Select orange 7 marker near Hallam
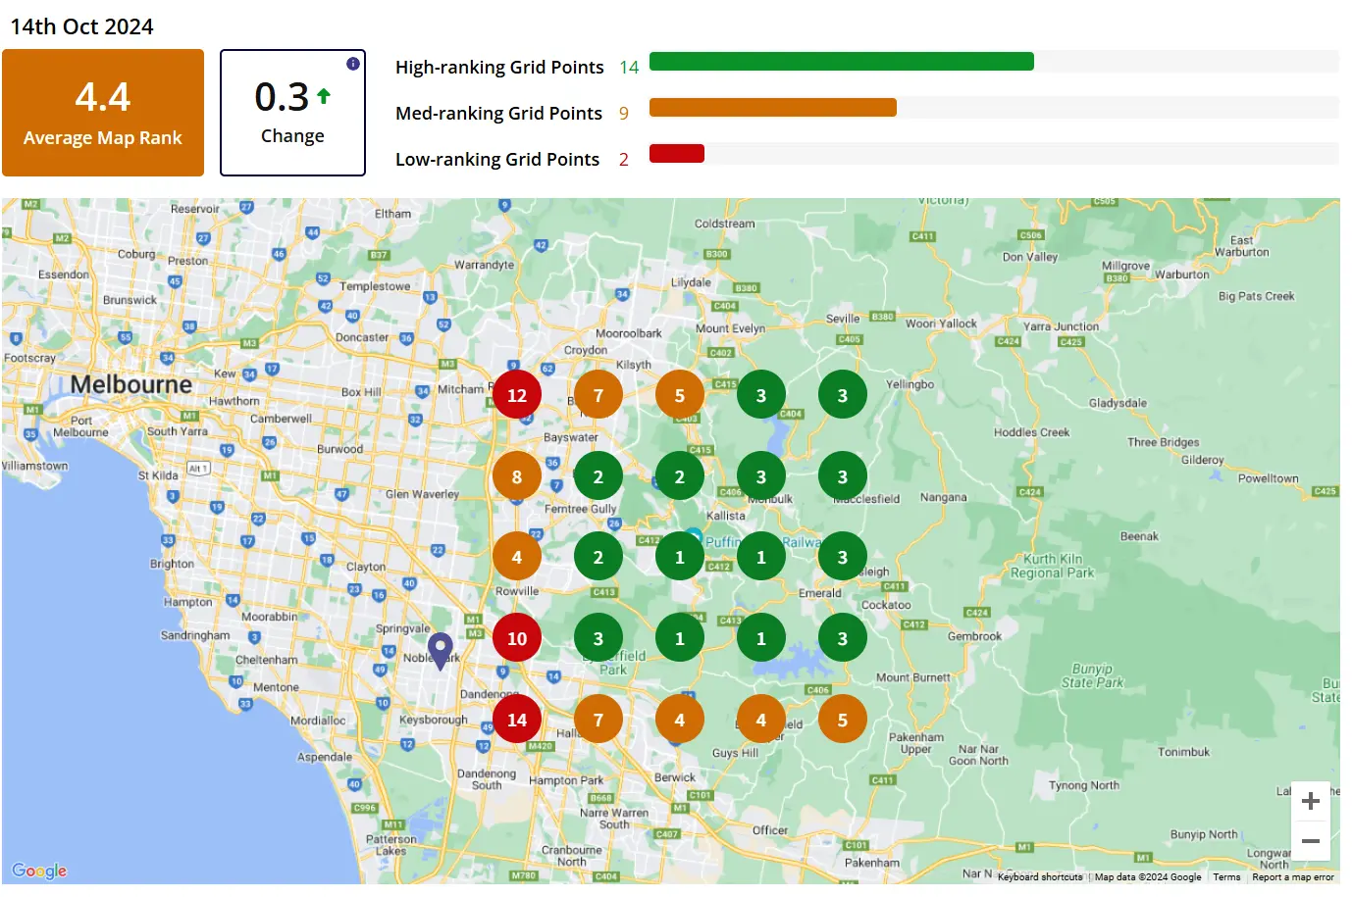This screenshot has width=1352, height=897. coord(598,720)
